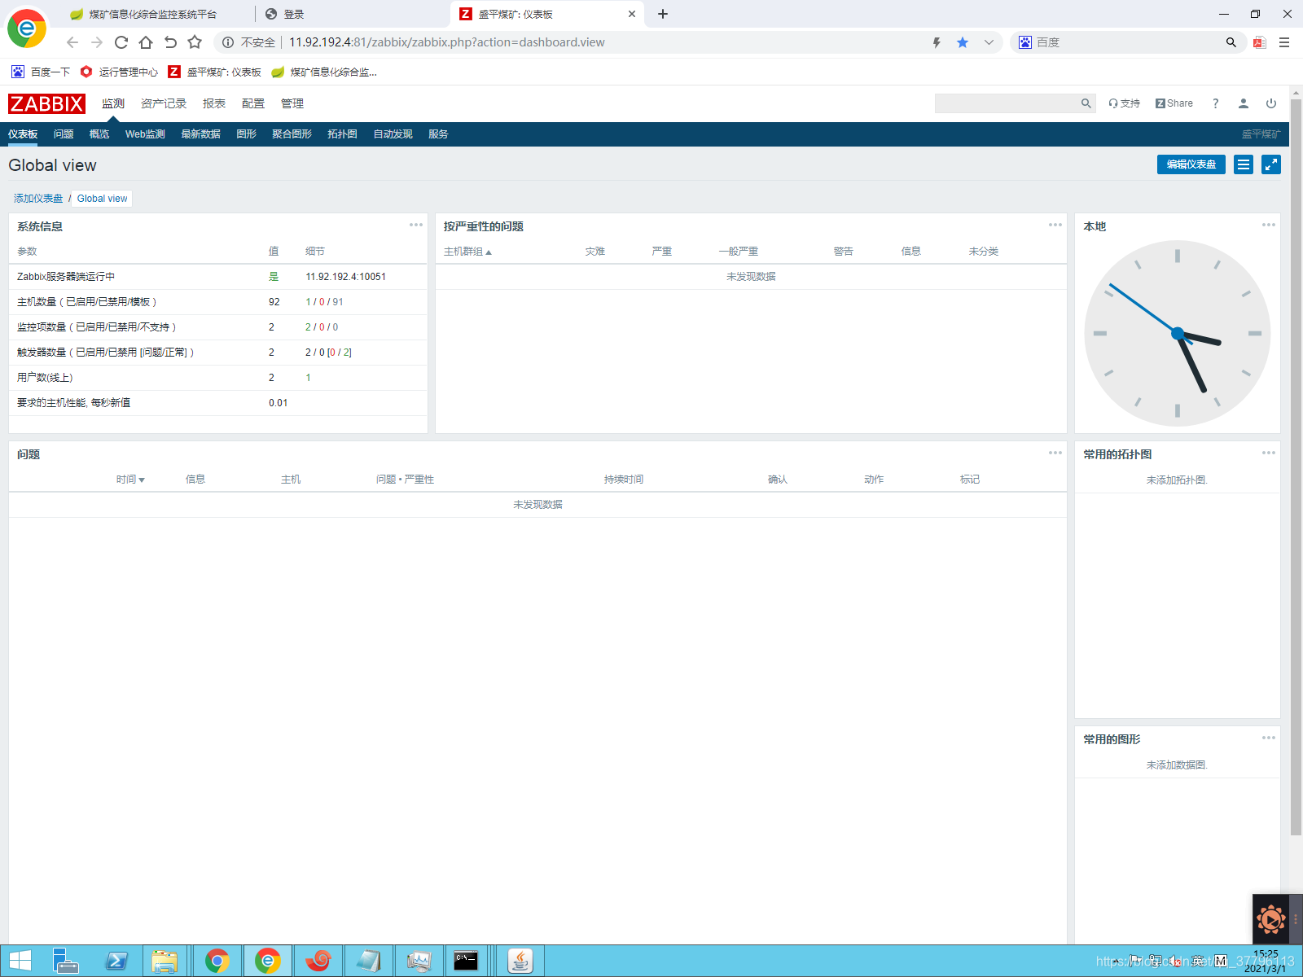The height and width of the screenshot is (977, 1303).
Task: Open the 报表 main menu
Action: [x=214, y=103]
